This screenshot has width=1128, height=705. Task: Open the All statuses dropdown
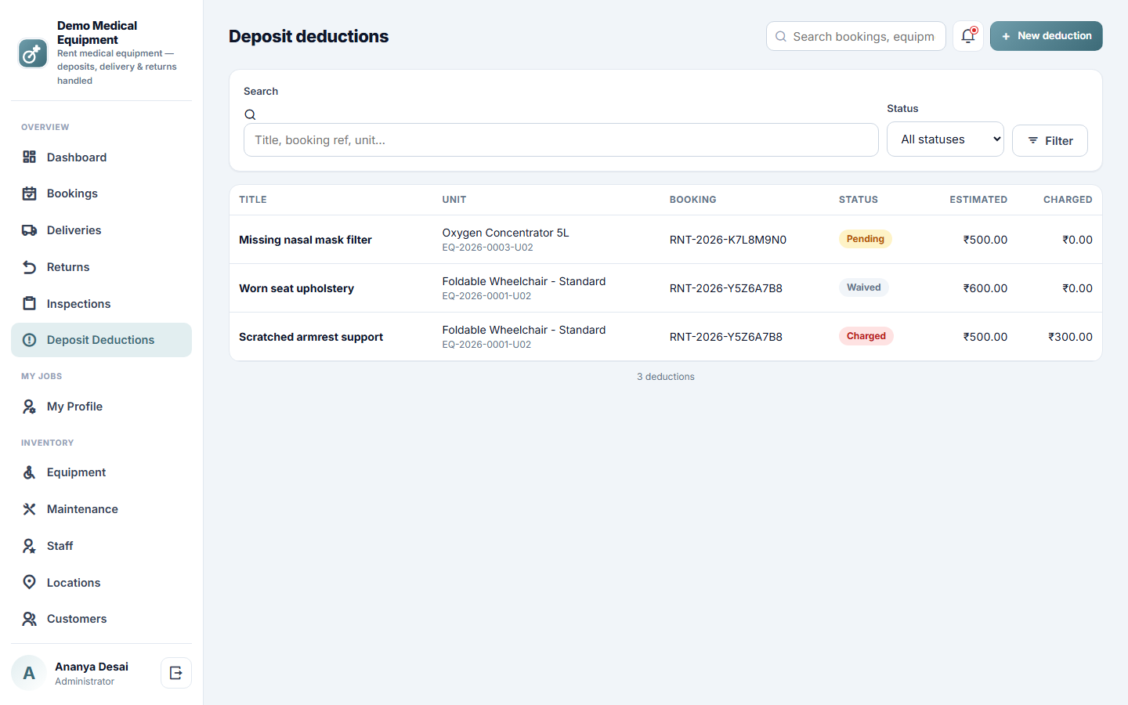945,139
